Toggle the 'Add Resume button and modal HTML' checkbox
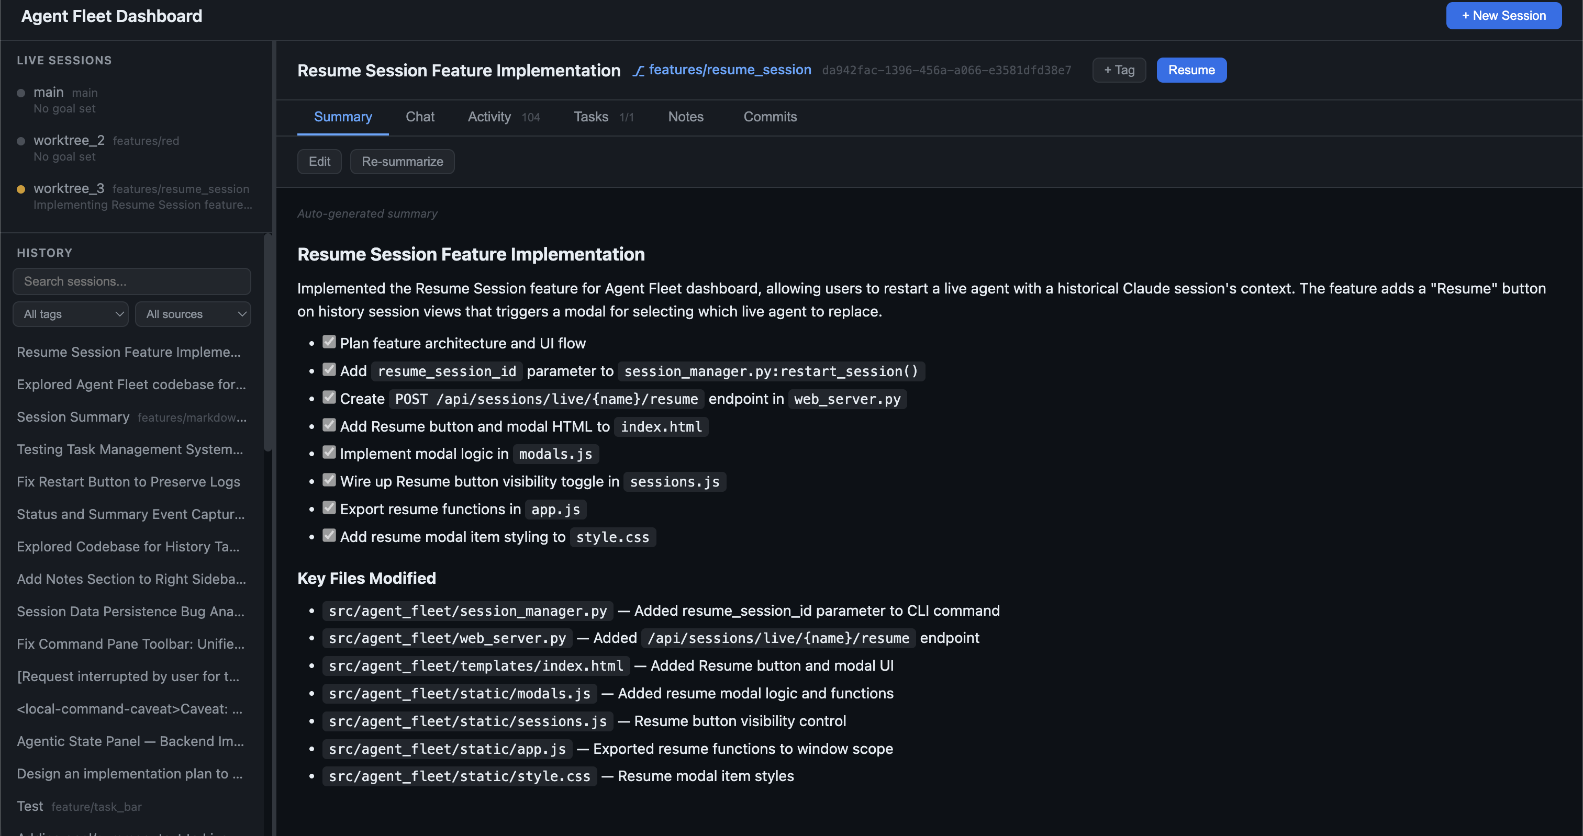Viewport: 1583px width, 836px height. [329, 425]
